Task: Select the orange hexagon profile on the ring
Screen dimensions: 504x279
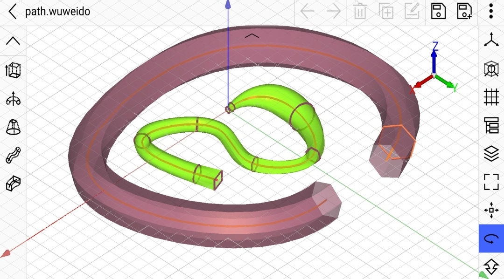Action: pos(398,142)
